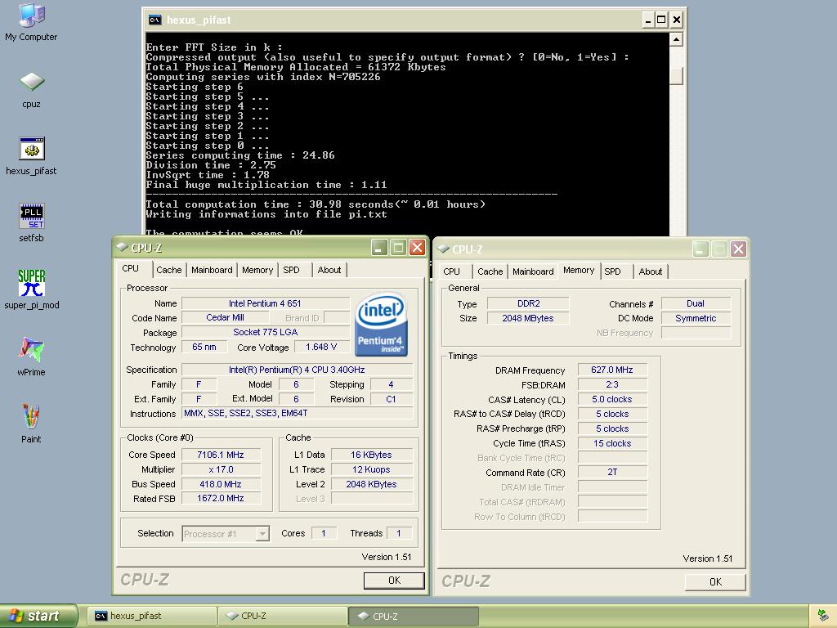Click the Specification field Pentium 4 3.40GHz
The width and height of the screenshot is (837, 628).
pyautogui.click(x=297, y=370)
